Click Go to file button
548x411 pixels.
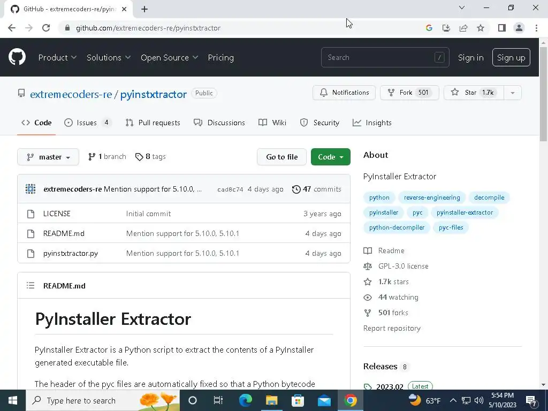click(281, 157)
